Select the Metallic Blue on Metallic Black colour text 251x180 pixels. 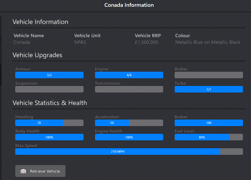click(208, 42)
